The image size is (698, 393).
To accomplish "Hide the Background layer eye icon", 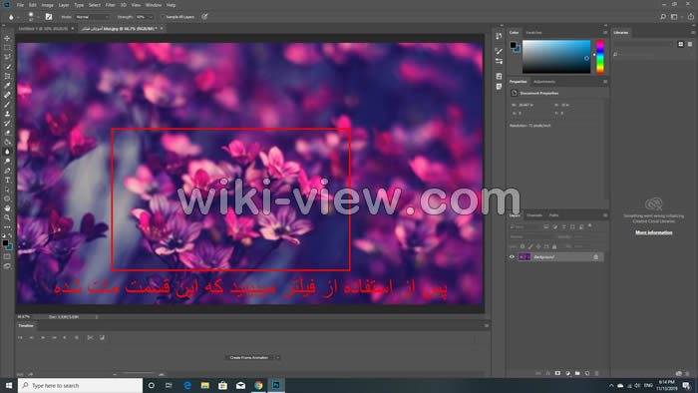I will click(x=512, y=256).
